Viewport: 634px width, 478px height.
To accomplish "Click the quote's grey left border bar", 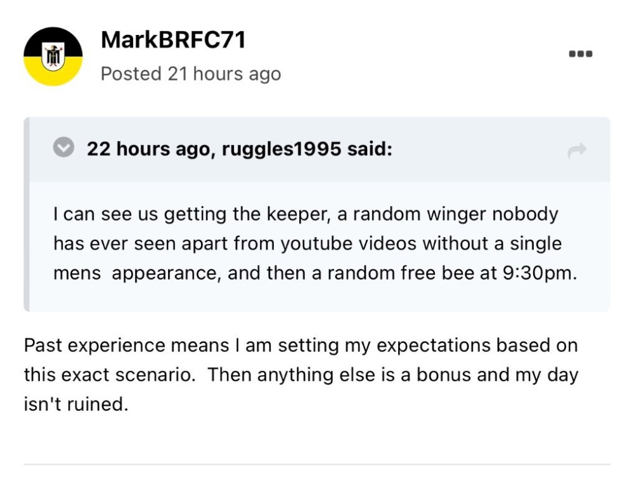I will tap(27, 214).
